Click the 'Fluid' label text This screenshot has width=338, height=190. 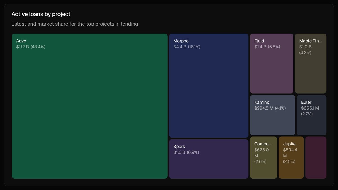[259, 41]
